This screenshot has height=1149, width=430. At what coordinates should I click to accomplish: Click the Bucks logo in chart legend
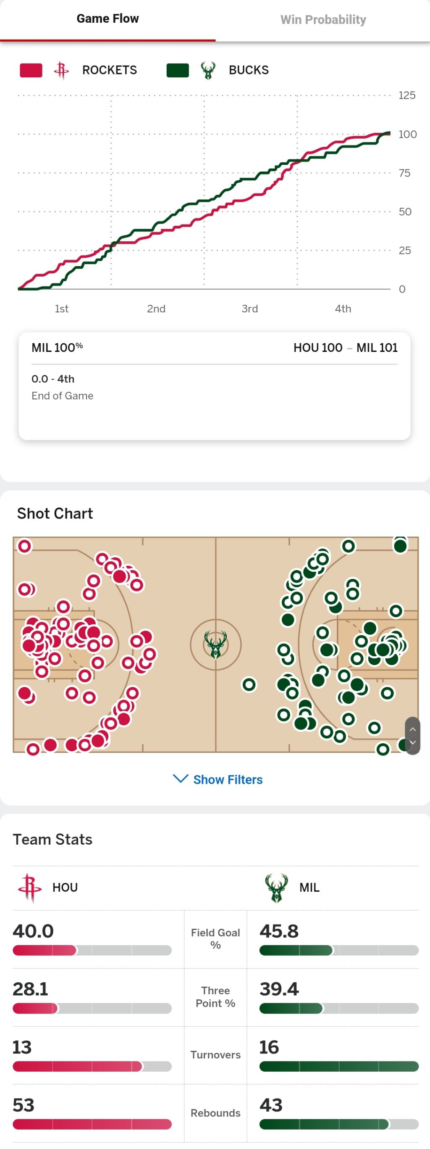(207, 71)
